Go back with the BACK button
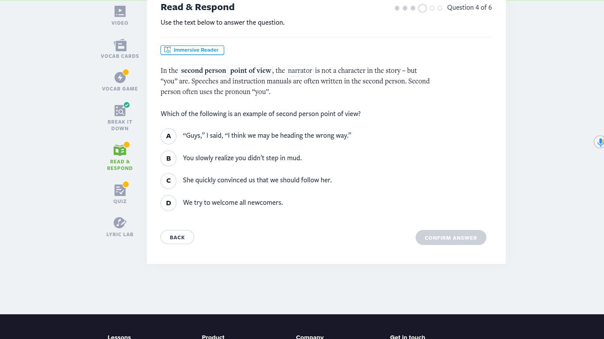The width and height of the screenshot is (604, 339). coord(177,237)
